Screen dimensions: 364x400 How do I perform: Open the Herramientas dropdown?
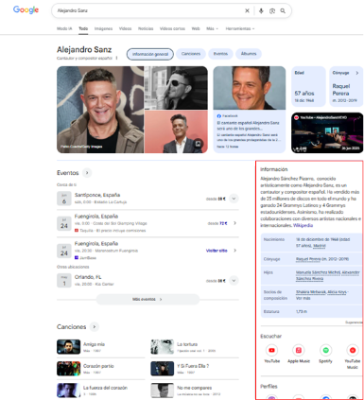tap(240, 28)
